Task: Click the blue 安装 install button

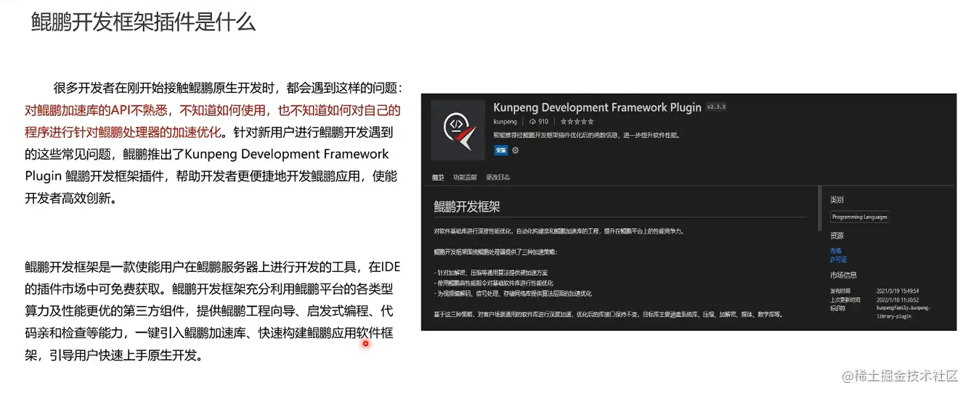Action: [x=501, y=150]
